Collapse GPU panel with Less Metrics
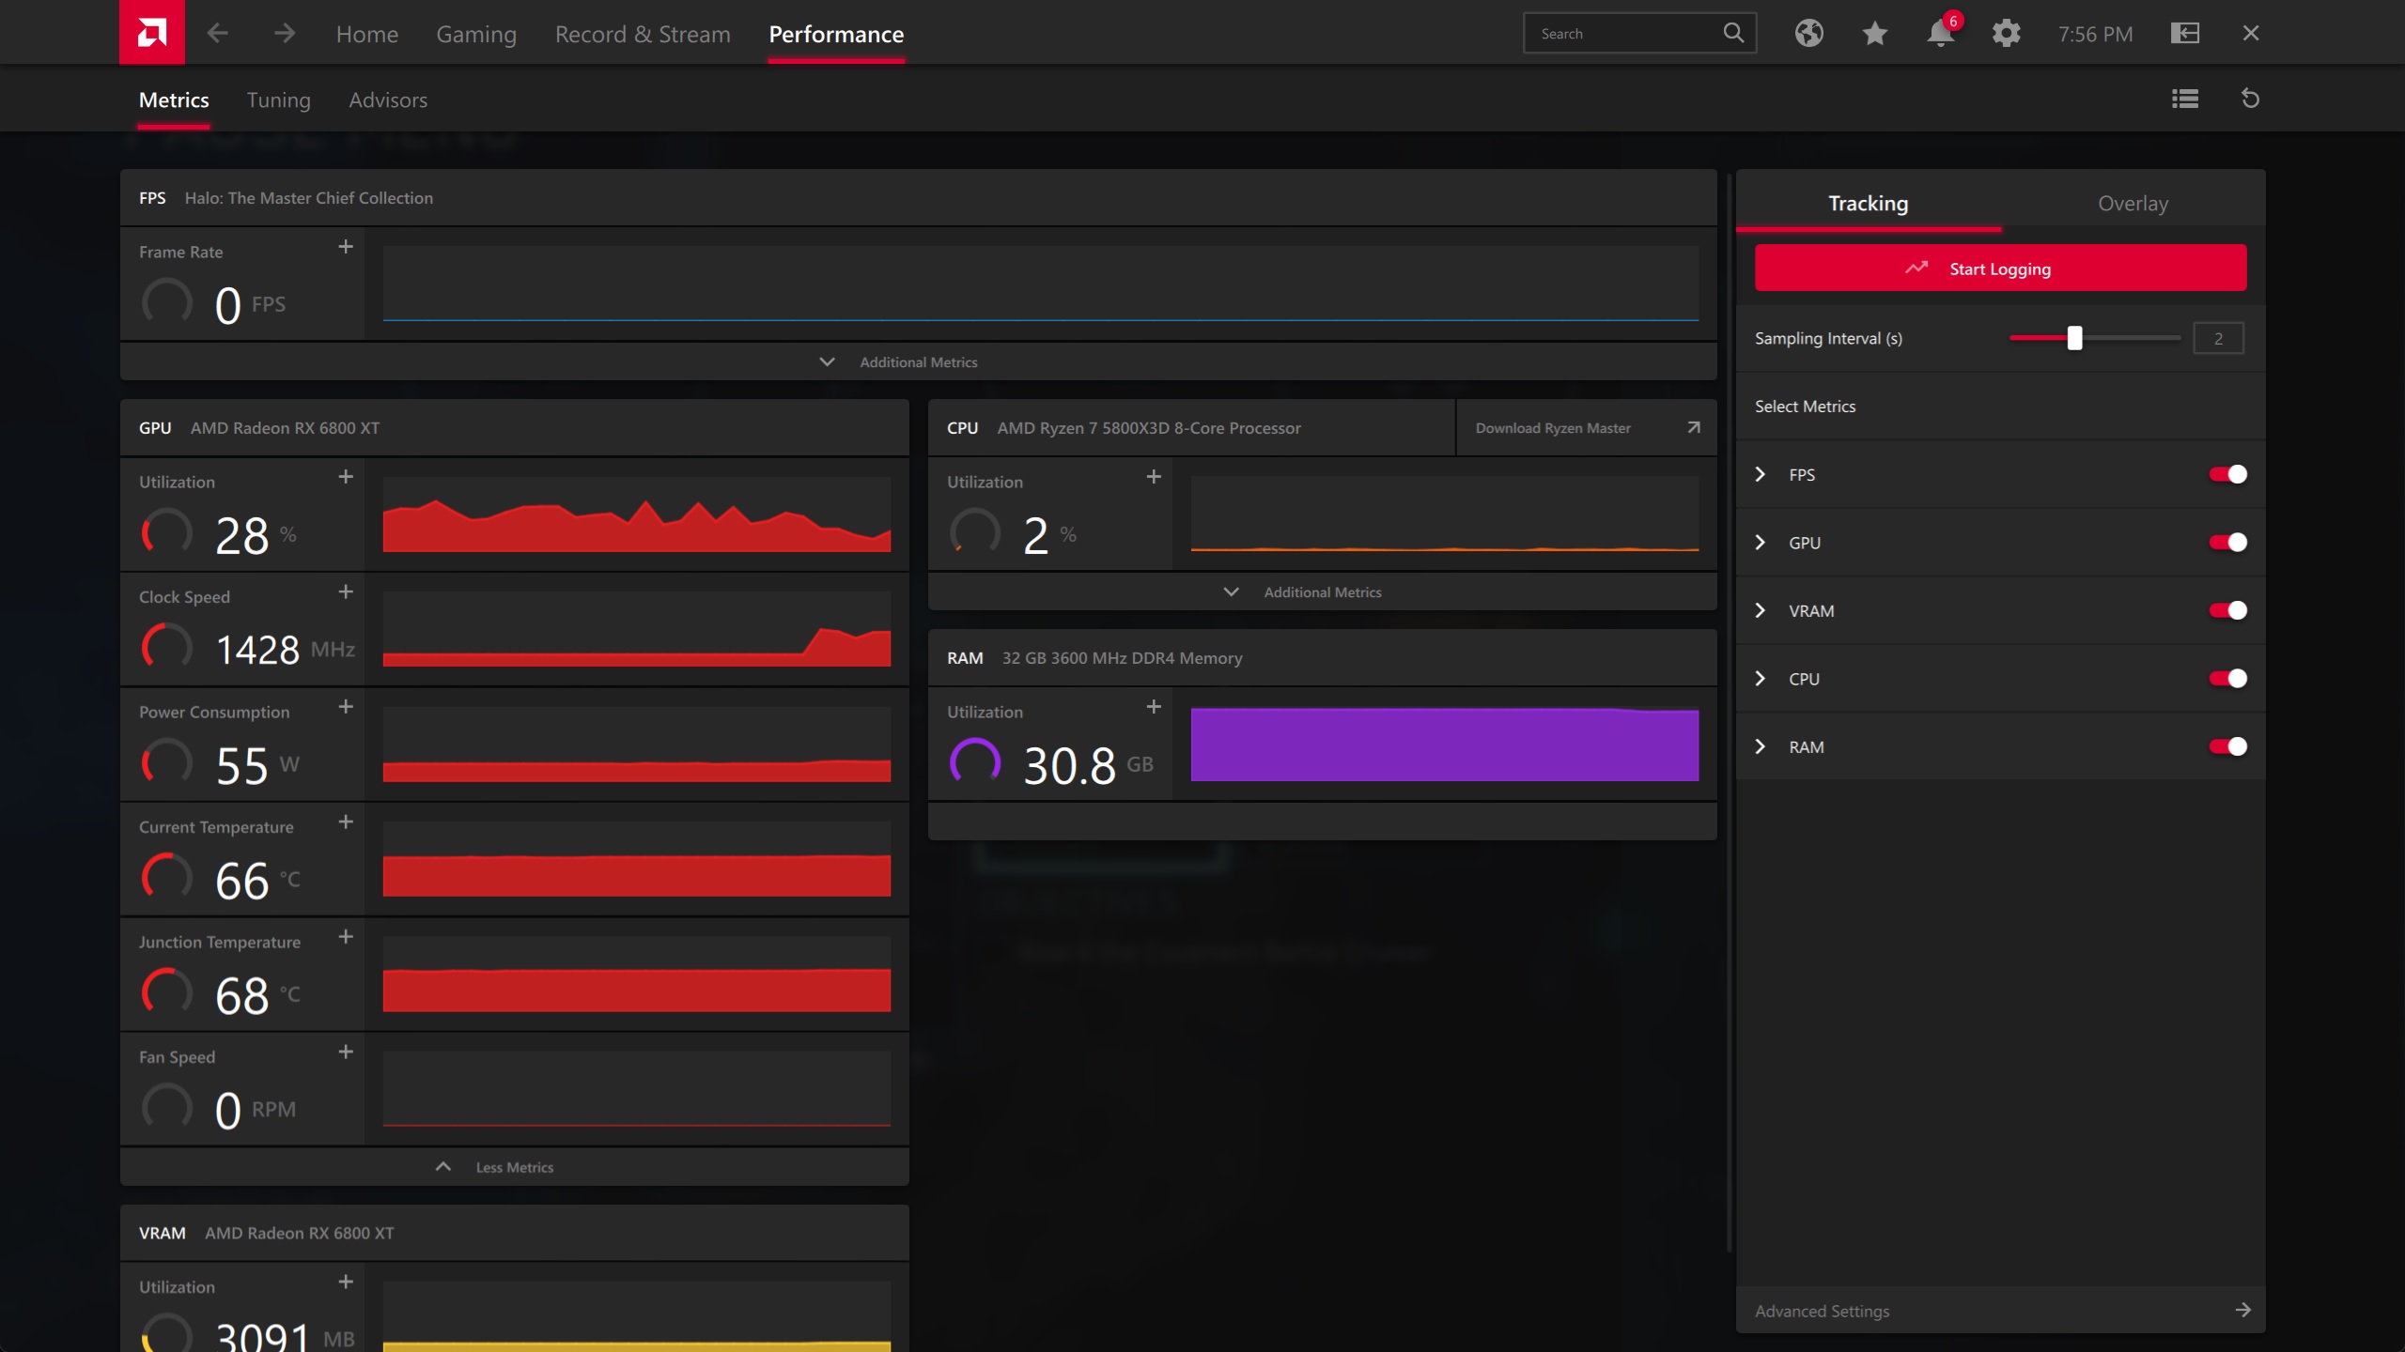 [x=497, y=1167]
